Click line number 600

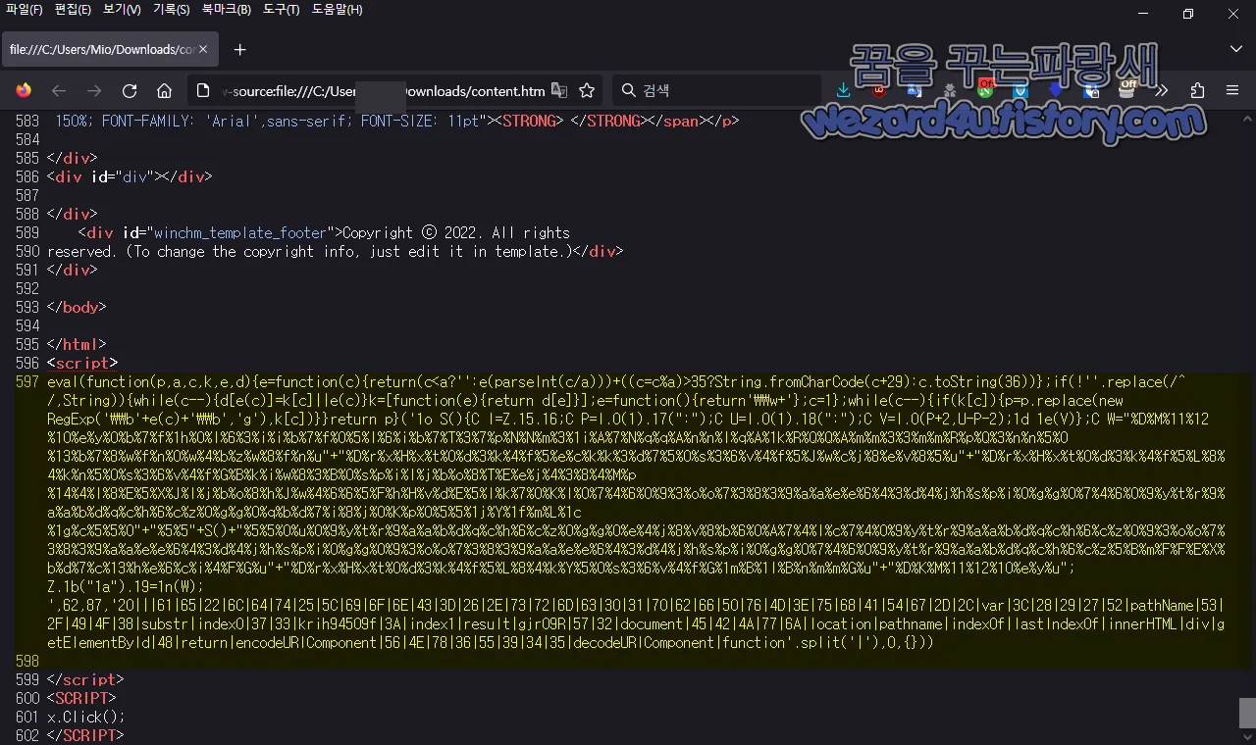click(x=26, y=699)
